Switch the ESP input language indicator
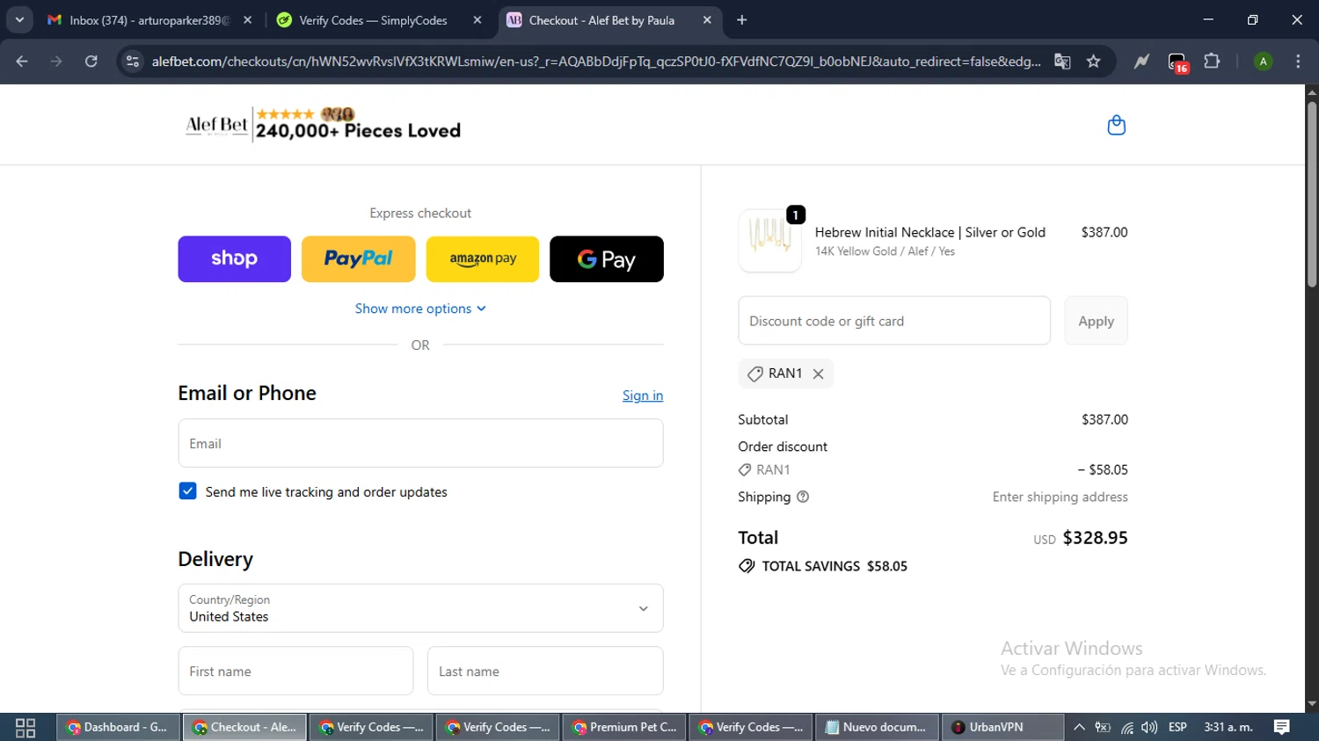The height and width of the screenshot is (741, 1319). click(1177, 727)
